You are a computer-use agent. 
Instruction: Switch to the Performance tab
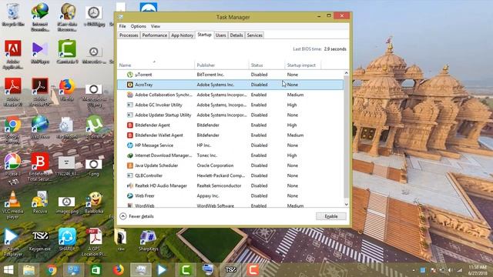click(x=155, y=35)
